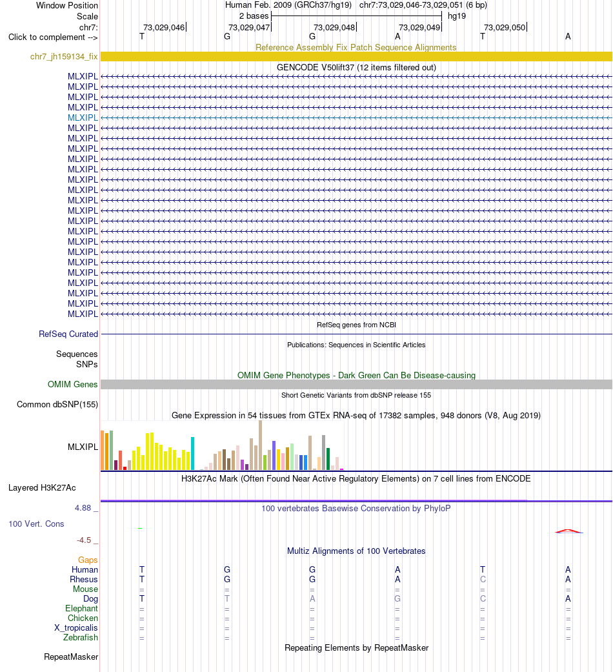
Task: Select the Rhesus alignment row label
Action: (x=84, y=580)
